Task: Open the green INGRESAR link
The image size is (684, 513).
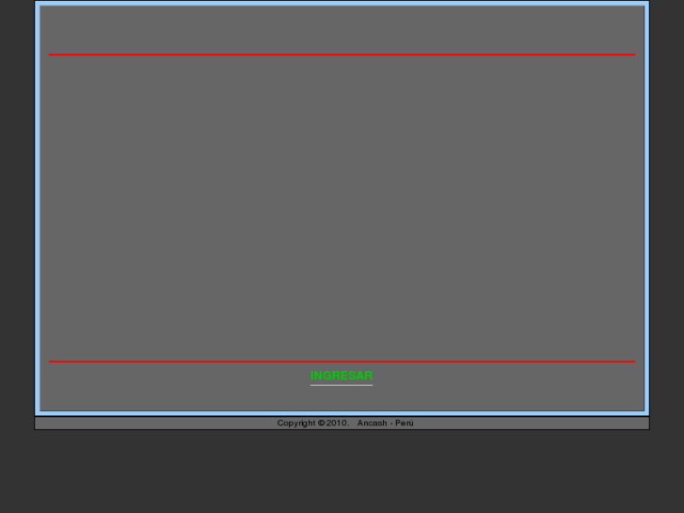Action: point(342,376)
